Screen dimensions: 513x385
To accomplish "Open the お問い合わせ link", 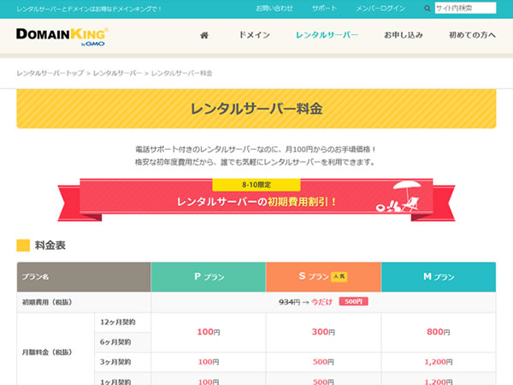I will point(274,9).
